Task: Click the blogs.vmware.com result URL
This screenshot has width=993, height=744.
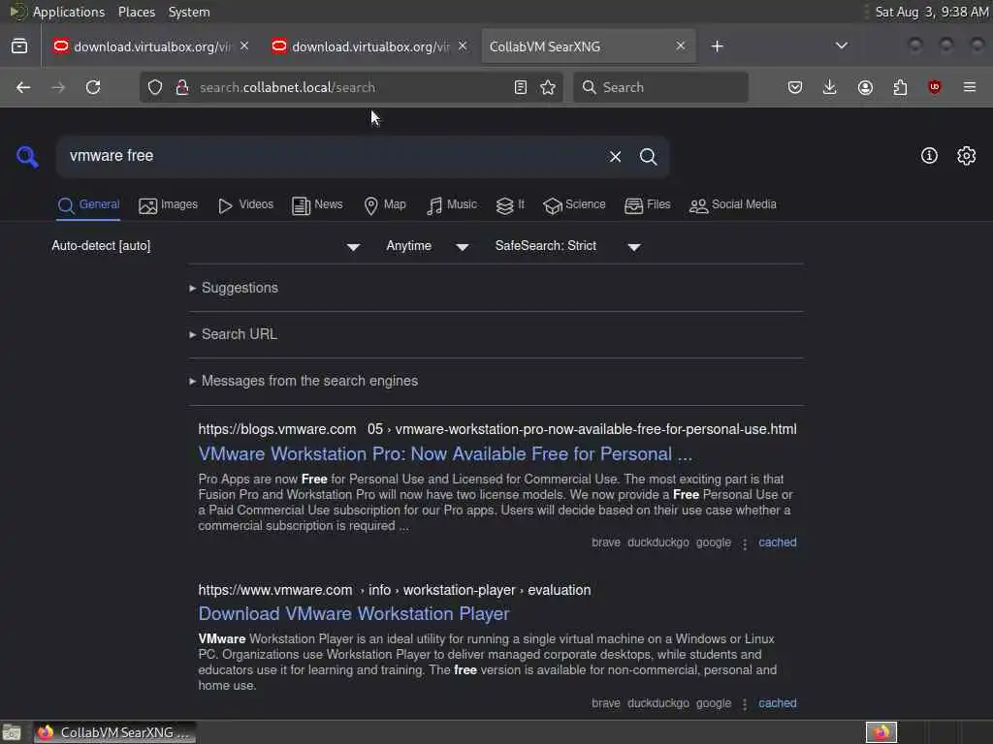Action: (x=497, y=429)
